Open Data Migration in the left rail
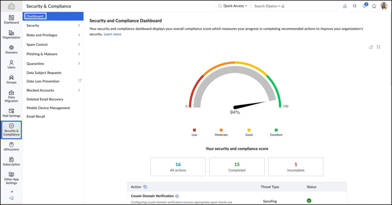This screenshot has width=392, height=205. (11, 96)
